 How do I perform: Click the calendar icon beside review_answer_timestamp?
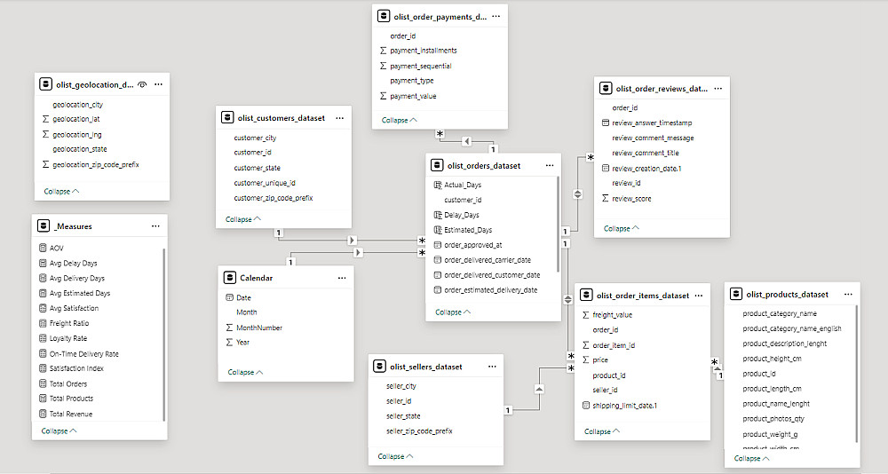click(606, 122)
